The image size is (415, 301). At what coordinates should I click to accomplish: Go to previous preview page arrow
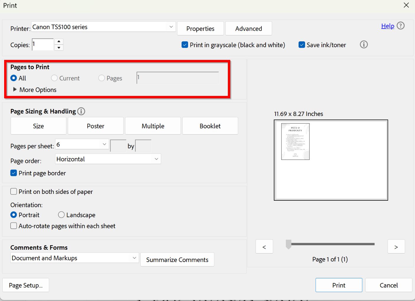264,247
